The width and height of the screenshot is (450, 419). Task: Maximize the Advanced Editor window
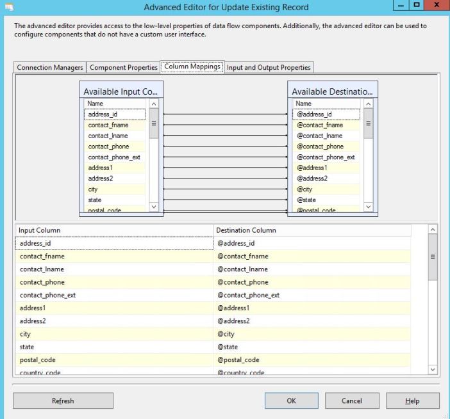416,6
